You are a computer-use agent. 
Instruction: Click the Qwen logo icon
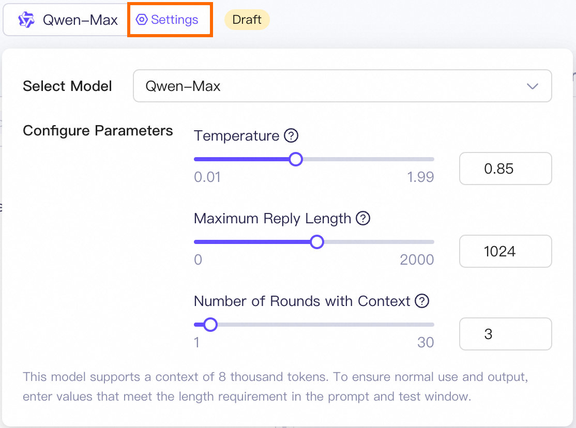pos(26,20)
